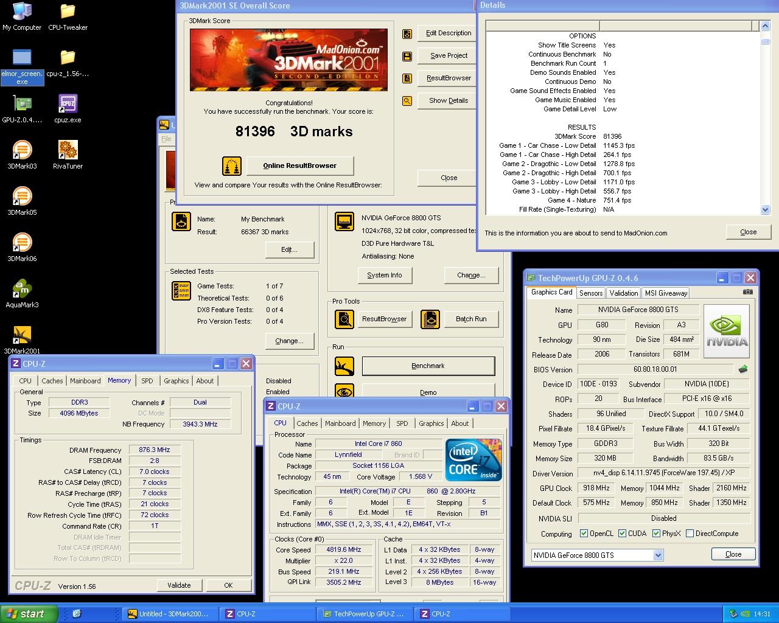Click the Benchmark run icon
This screenshot has width=779, height=623.
(x=344, y=366)
